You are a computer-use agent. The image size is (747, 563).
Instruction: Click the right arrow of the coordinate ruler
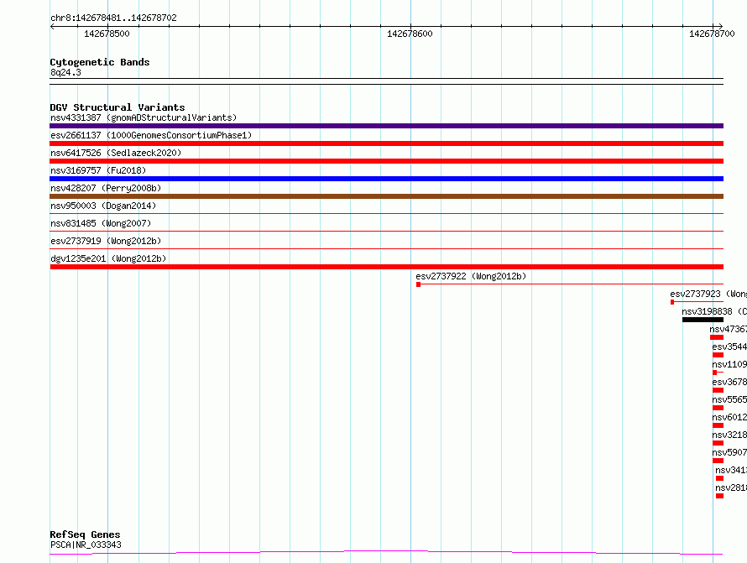click(720, 27)
